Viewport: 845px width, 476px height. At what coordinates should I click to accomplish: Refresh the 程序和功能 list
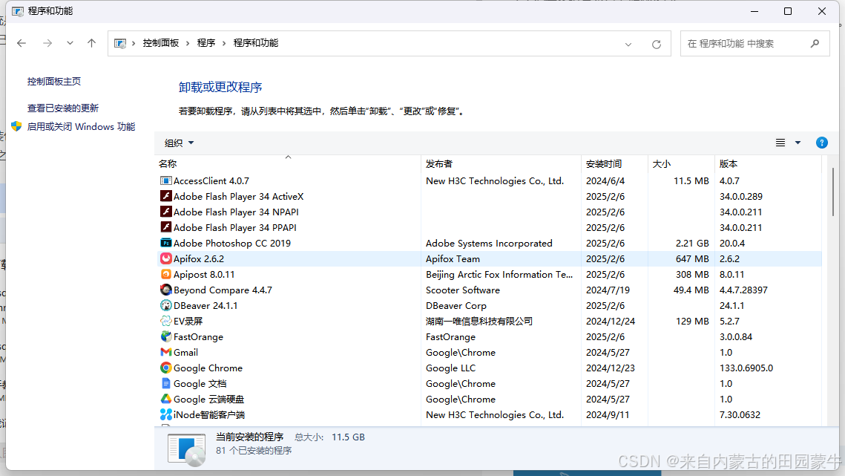tap(657, 45)
